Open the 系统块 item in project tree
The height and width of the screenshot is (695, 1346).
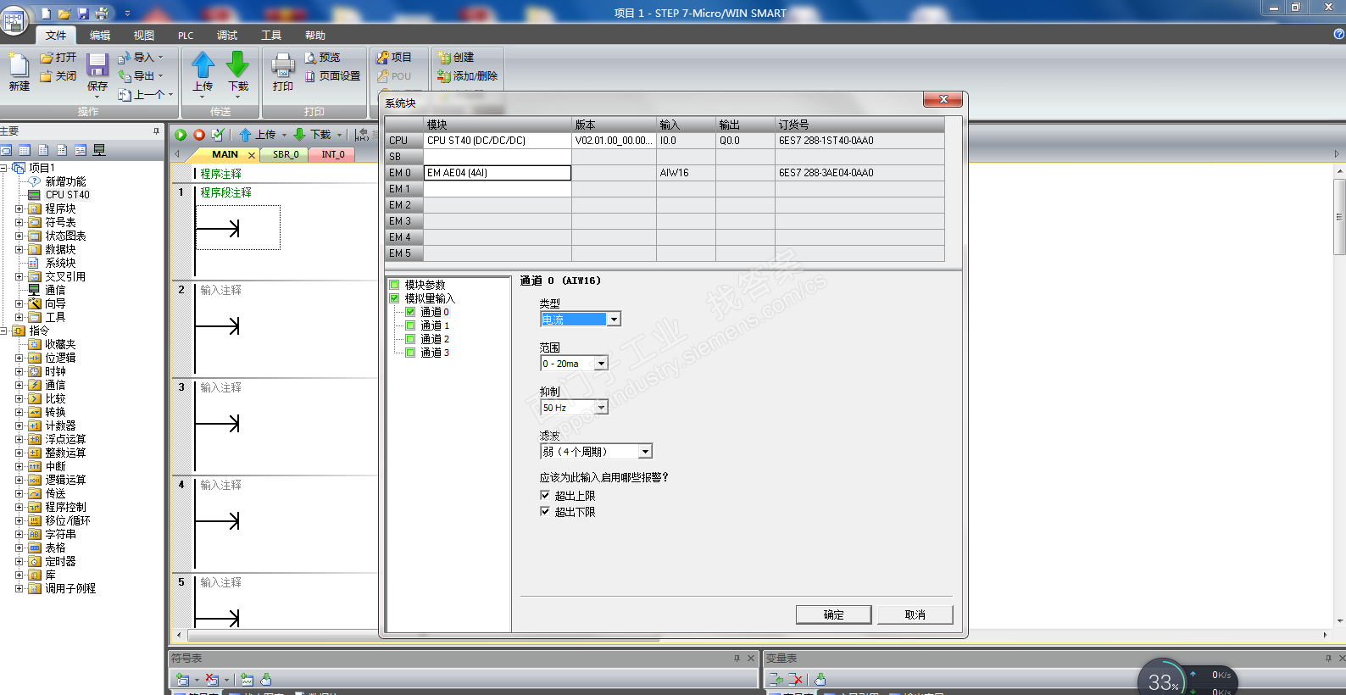point(60,263)
